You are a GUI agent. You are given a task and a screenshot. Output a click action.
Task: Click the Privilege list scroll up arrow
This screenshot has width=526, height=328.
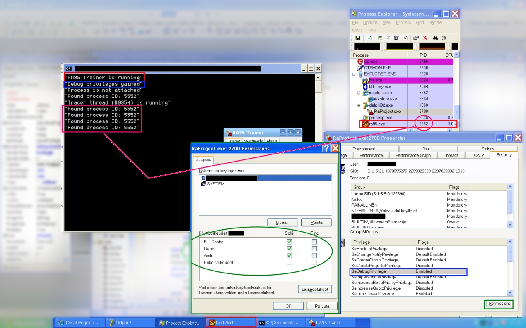510,242
